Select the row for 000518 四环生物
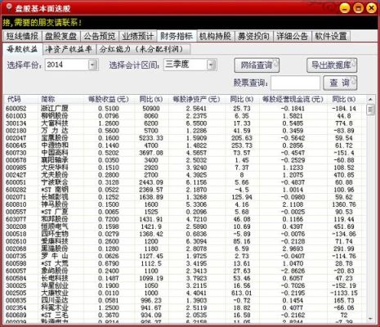This screenshot has height=327, width=380. coord(185,234)
